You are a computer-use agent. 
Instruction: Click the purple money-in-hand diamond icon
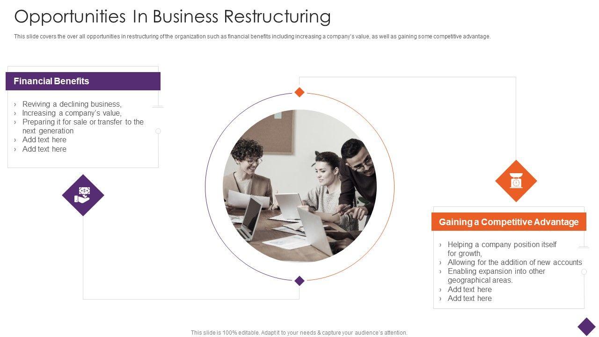[x=83, y=195]
